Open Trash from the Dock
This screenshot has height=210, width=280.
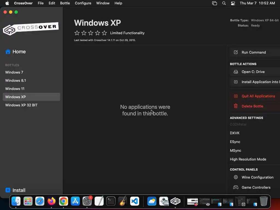pyautogui.click(x=264, y=201)
